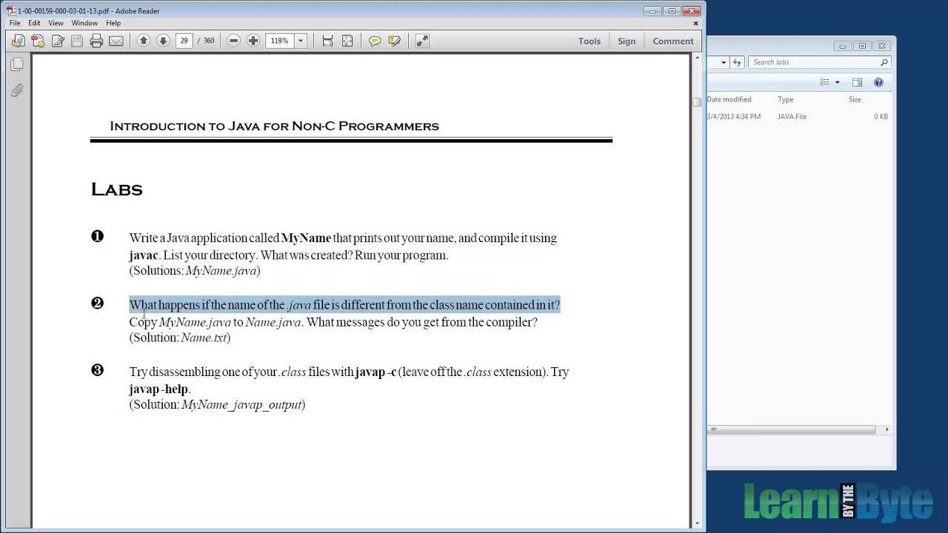The image size is (948, 533).
Task: Show the Attachments paperclip panel
Action: [x=17, y=90]
